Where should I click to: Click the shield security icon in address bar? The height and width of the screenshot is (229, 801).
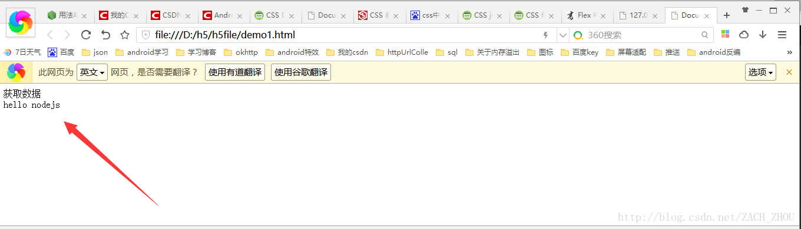[146, 35]
